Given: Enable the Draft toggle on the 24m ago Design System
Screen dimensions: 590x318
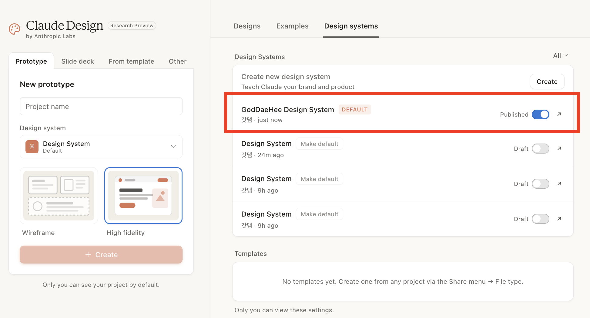Looking at the screenshot, I should pos(540,149).
